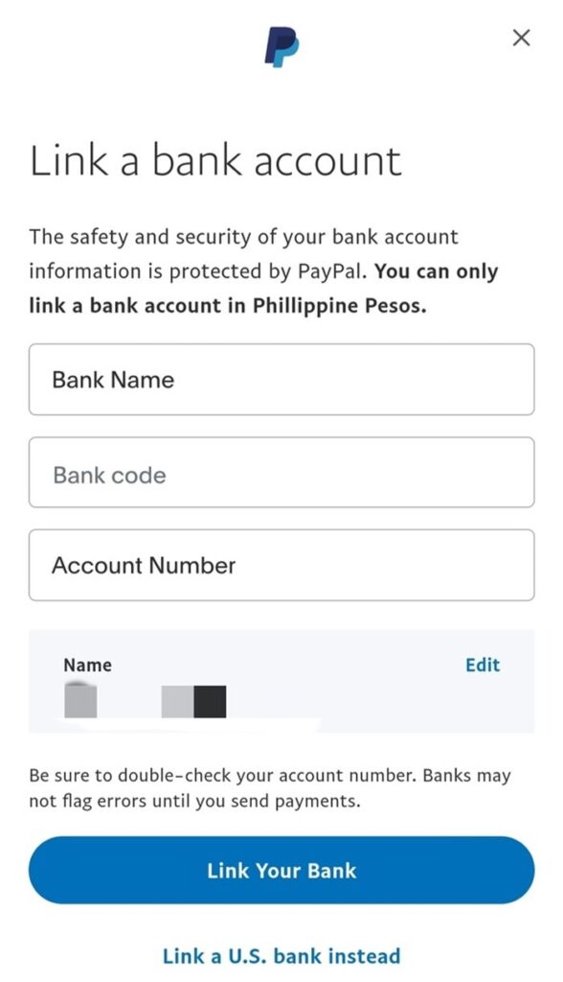This screenshot has width=563, height=982.
Task: Click the gray saved account holder panel
Action: click(281, 681)
